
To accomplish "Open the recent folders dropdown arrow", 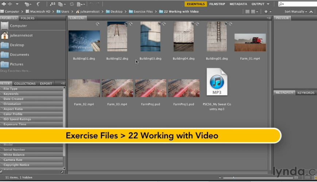I will coord(17,4).
